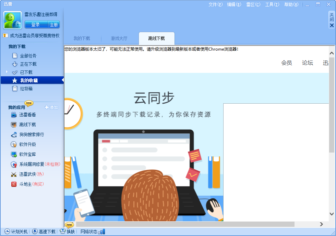This screenshot has width=336, height=236.
Task: Click the 正在下载 down-arrow icon
Action: click(x=15, y=64)
